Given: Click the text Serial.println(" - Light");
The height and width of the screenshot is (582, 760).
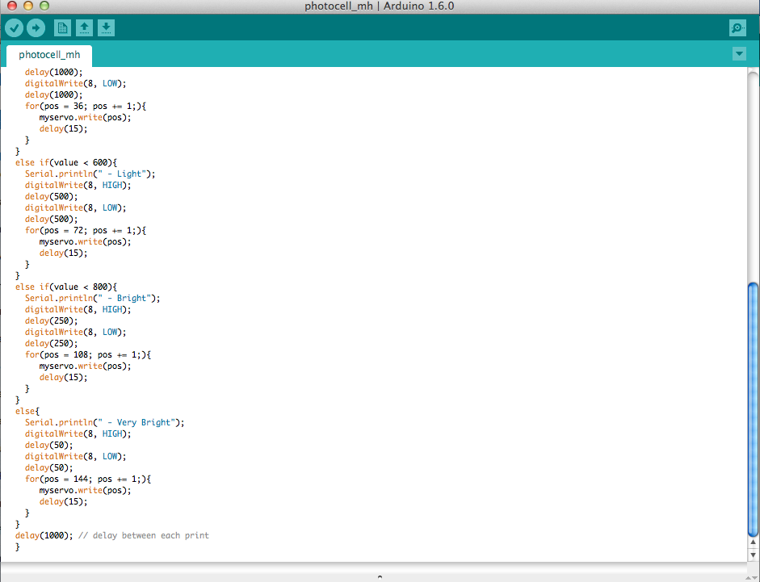Looking at the screenshot, I should [x=90, y=174].
